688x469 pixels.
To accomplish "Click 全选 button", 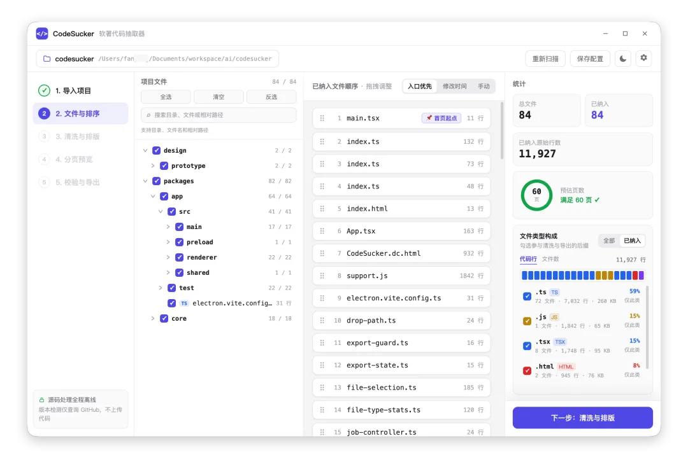I will pyautogui.click(x=166, y=97).
